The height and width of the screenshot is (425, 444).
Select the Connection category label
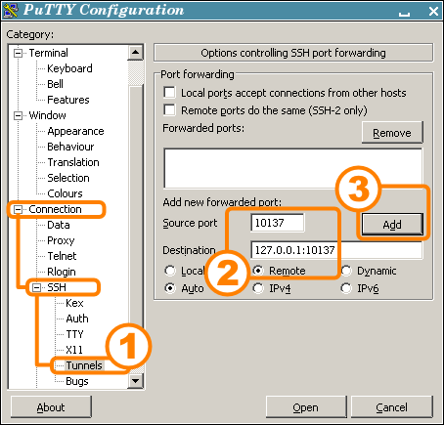(55, 209)
